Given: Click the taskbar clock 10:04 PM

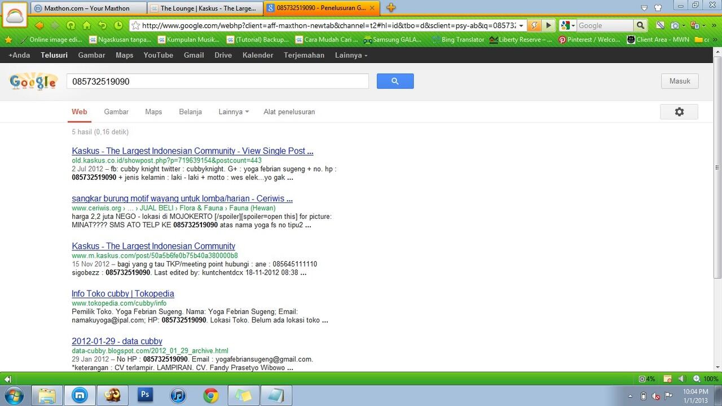Looking at the screenshot, I should point(695,396).
